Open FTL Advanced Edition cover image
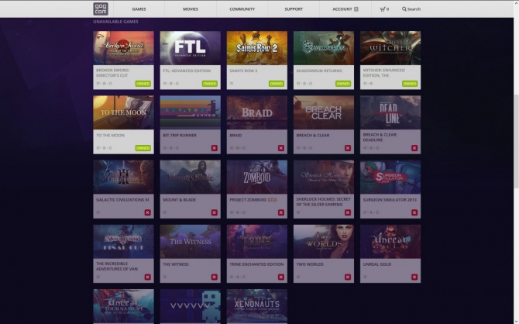519x324 pixels. coord(191,48)
